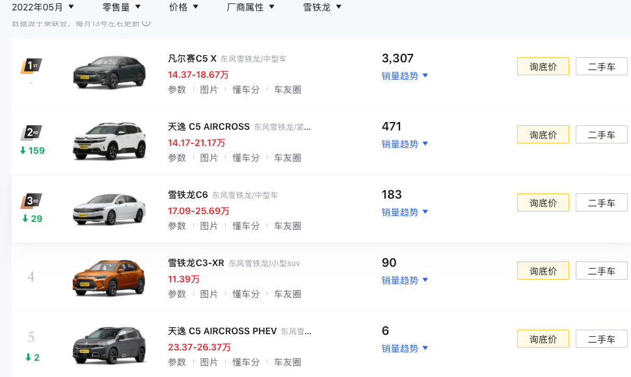Click 询底价 button for 凡尔赛C5 X
This screenshot has width=631, height=377.
pos(543,66)
